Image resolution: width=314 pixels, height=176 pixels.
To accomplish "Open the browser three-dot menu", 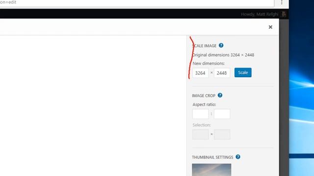I will [282, 2].
